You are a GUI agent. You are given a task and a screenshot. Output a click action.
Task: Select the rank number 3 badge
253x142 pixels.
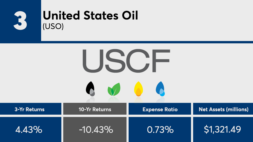click(x=20, y=21)
